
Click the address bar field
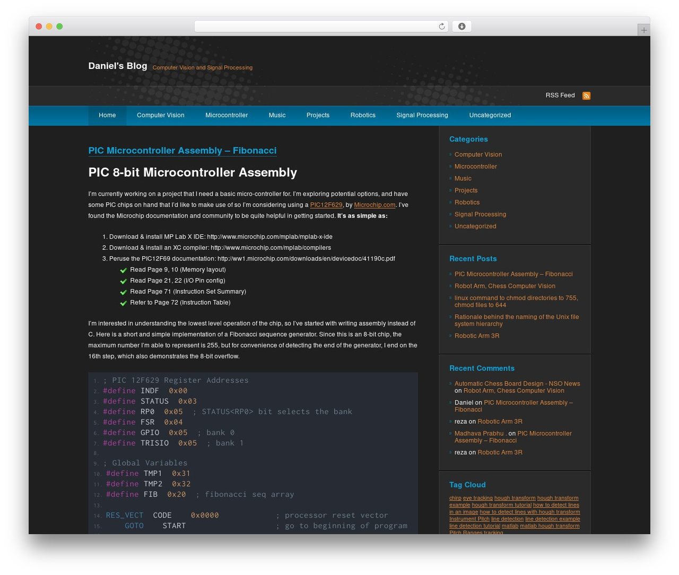[x=321, y=27]
